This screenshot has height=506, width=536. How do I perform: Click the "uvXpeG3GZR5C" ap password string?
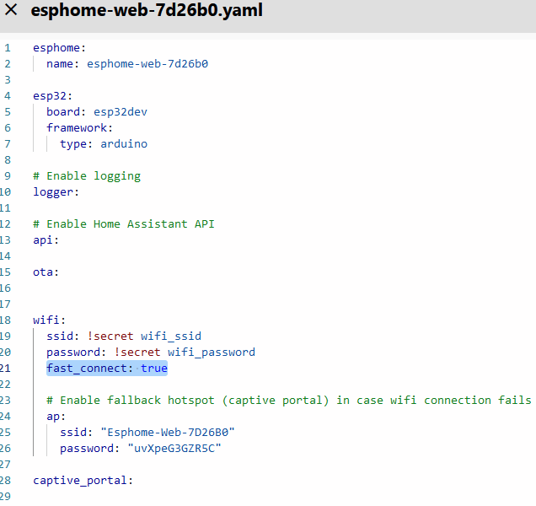pyautogui.click(x=174, y=449)
